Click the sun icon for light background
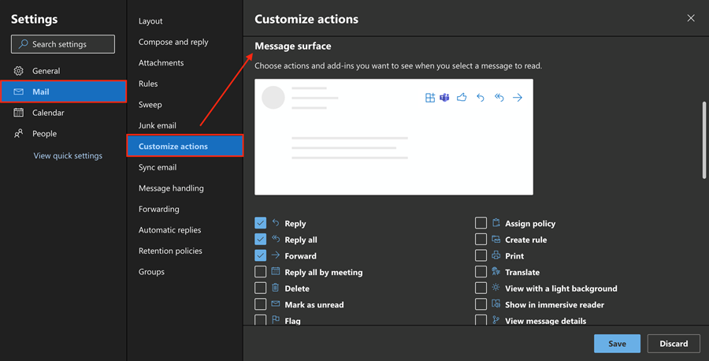709x361 pixels. click(496, 288)
